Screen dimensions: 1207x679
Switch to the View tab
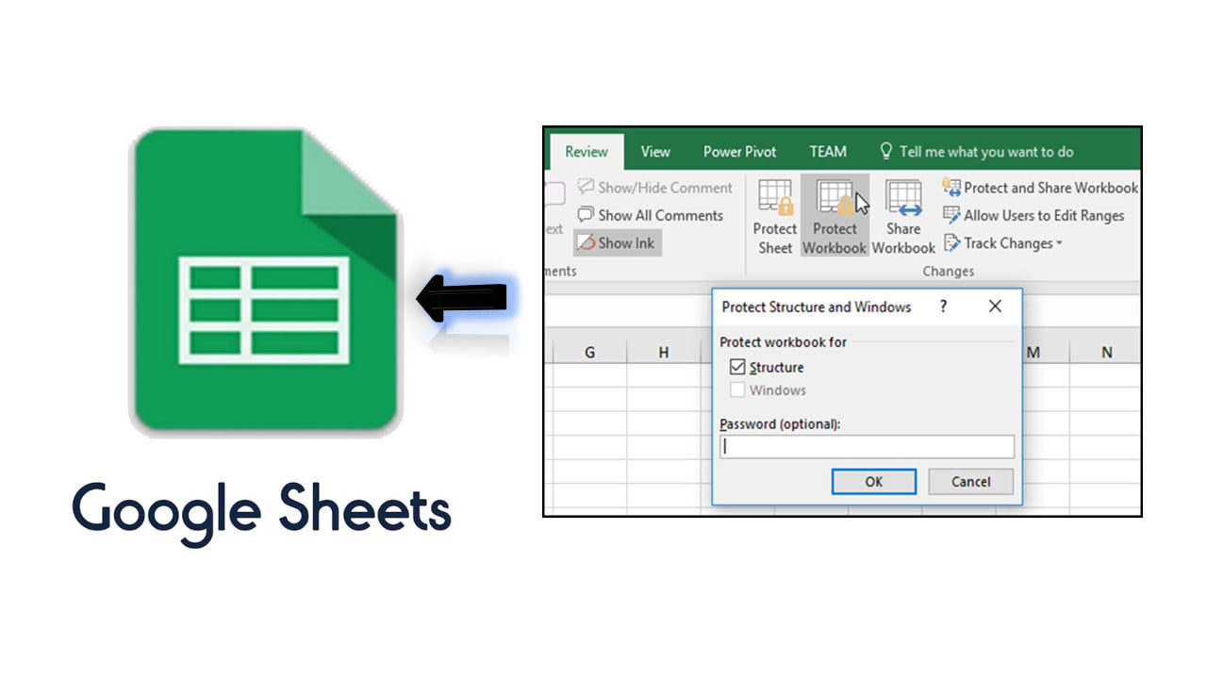tap(655, 152)
